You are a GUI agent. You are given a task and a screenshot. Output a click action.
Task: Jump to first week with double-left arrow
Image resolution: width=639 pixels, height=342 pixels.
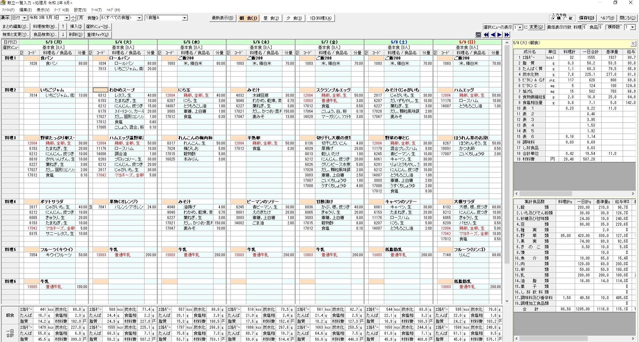pos(486,35)
